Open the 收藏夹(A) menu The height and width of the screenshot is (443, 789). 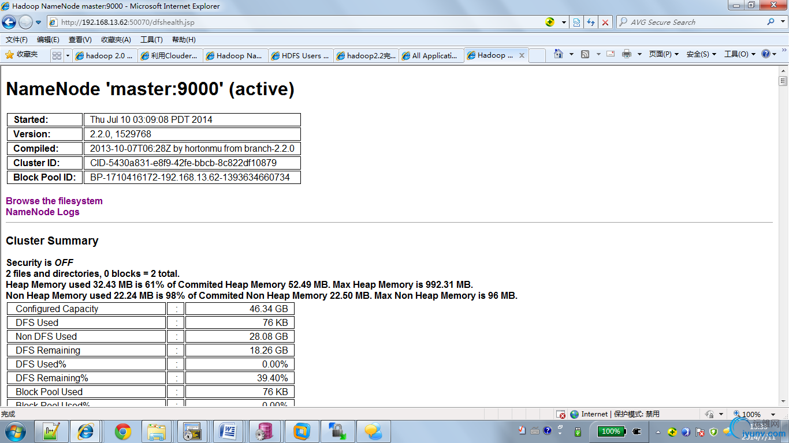116,40
